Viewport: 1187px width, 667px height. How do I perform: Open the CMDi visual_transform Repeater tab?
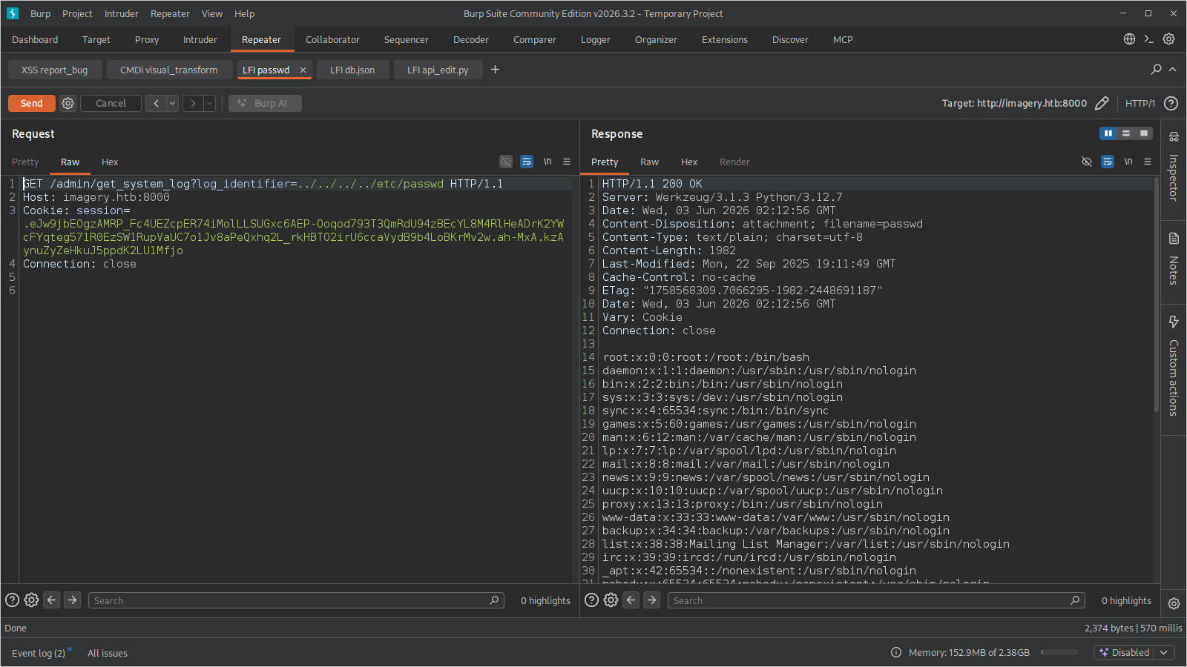point(169,70)
